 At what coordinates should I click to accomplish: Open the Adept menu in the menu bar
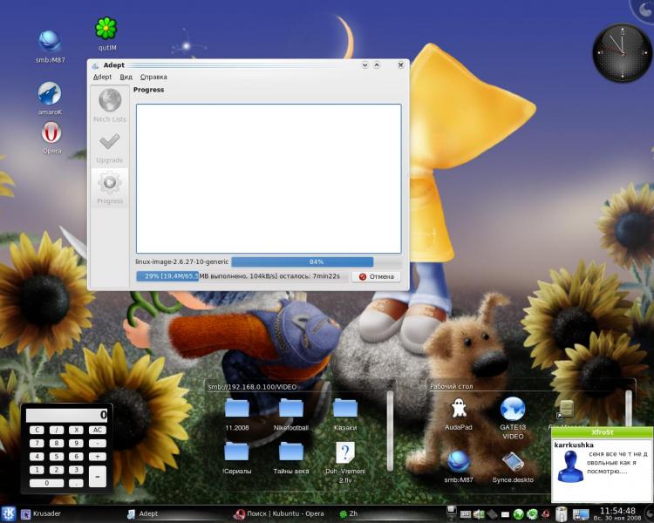(102, 78)
